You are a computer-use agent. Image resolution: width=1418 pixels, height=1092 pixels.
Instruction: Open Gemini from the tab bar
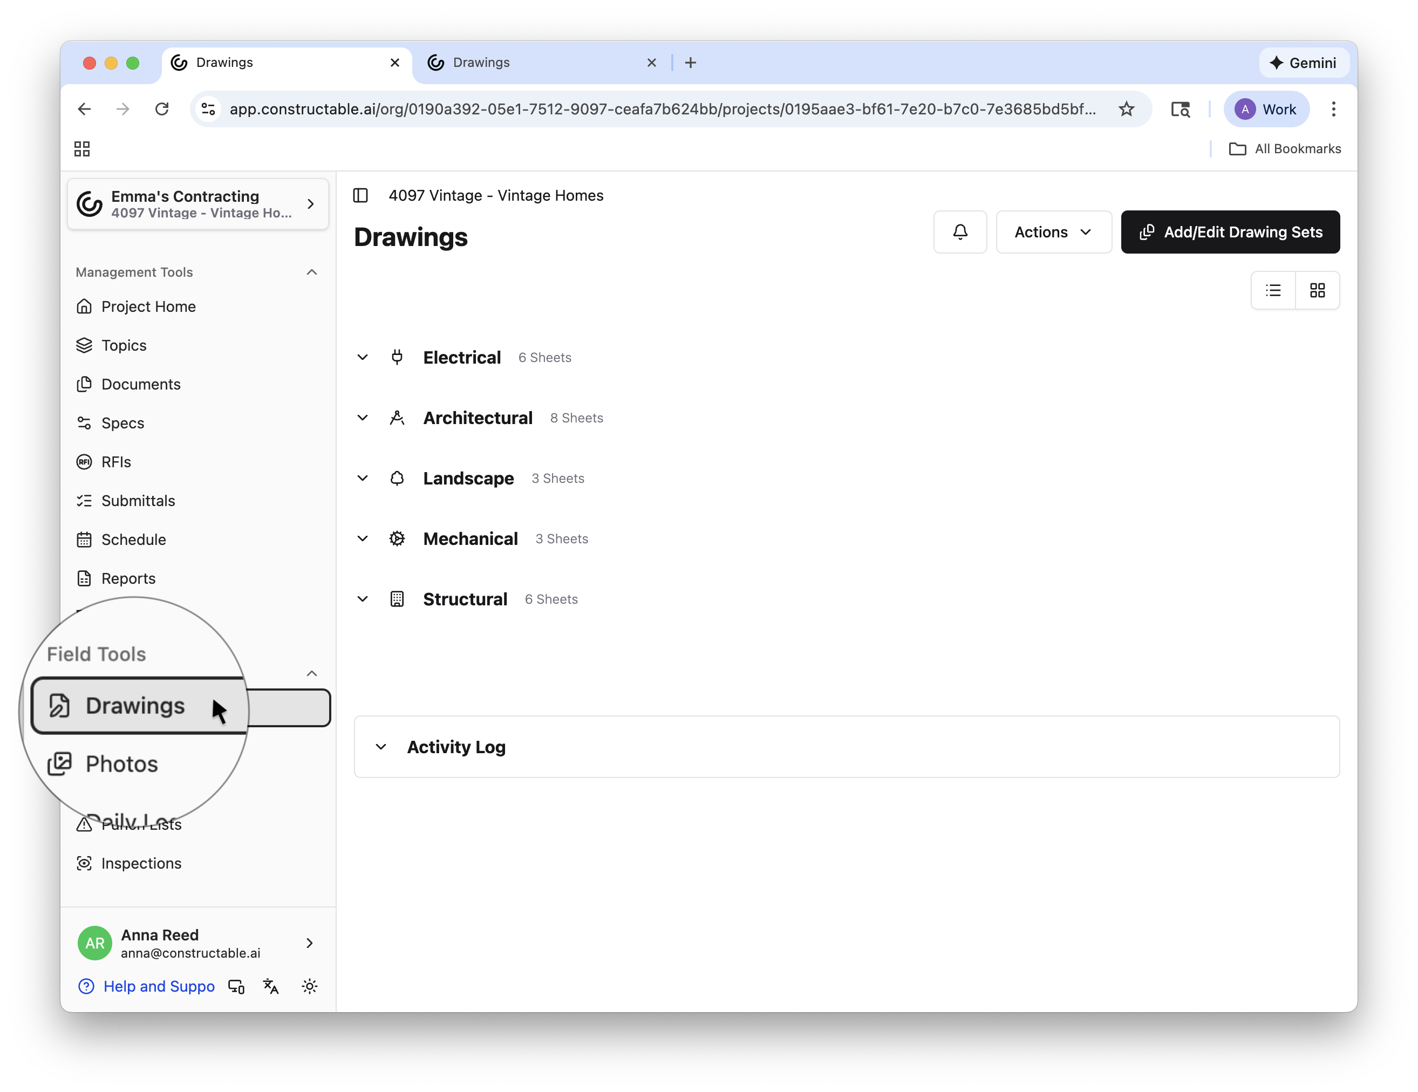(x=1303, y=63)
